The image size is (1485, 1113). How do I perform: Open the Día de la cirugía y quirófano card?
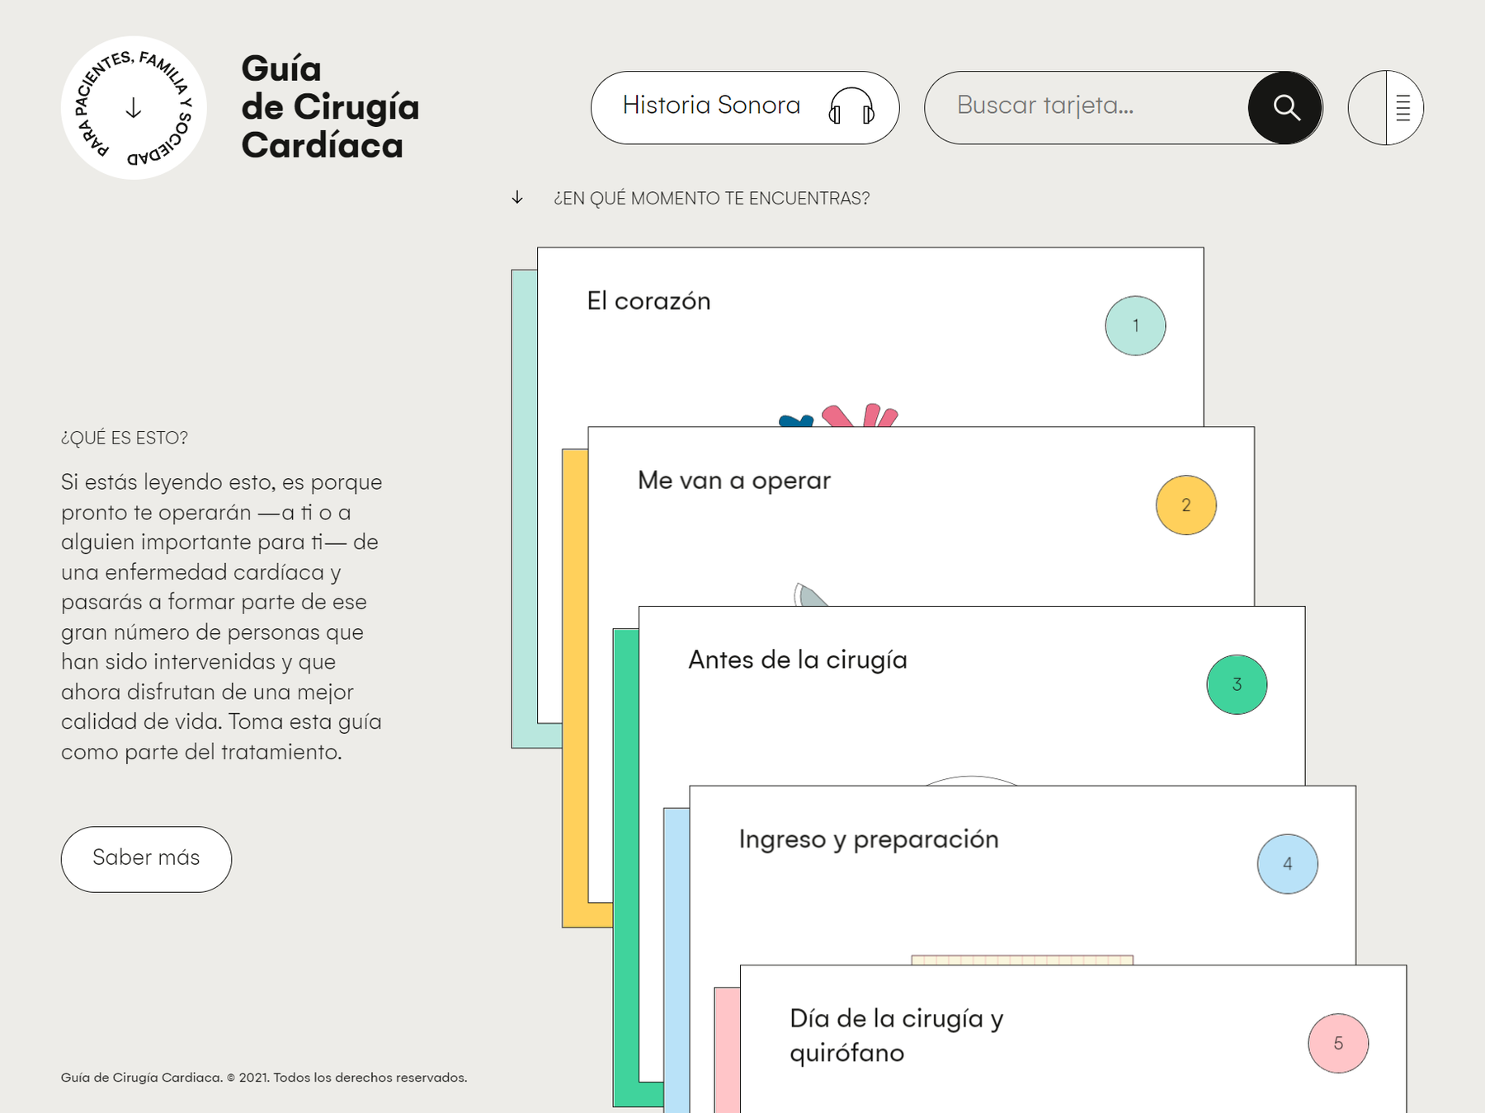coord(896,1036)
